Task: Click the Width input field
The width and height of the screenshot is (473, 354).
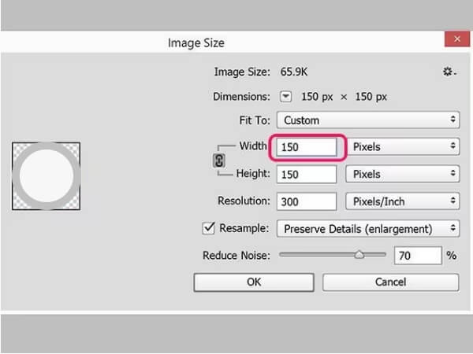Action: [307, 146]
